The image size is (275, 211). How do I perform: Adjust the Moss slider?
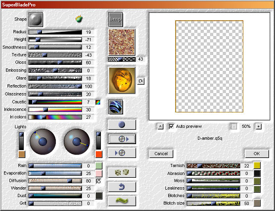[x=213, y=181]
